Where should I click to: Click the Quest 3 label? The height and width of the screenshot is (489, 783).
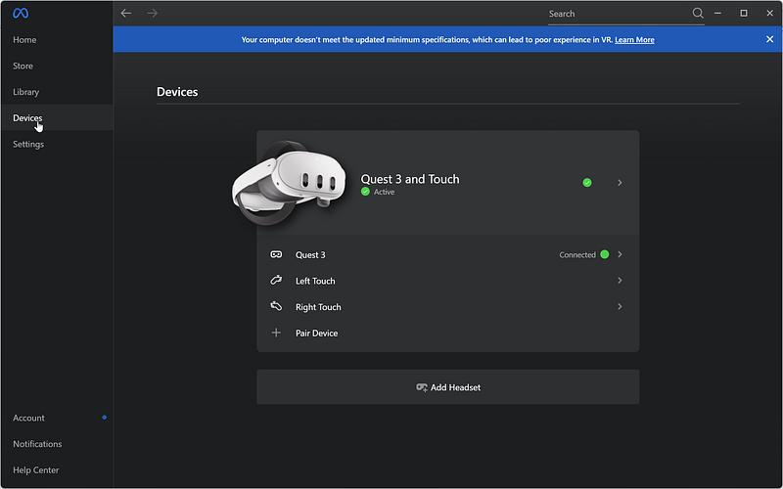(x=310, y=255)
